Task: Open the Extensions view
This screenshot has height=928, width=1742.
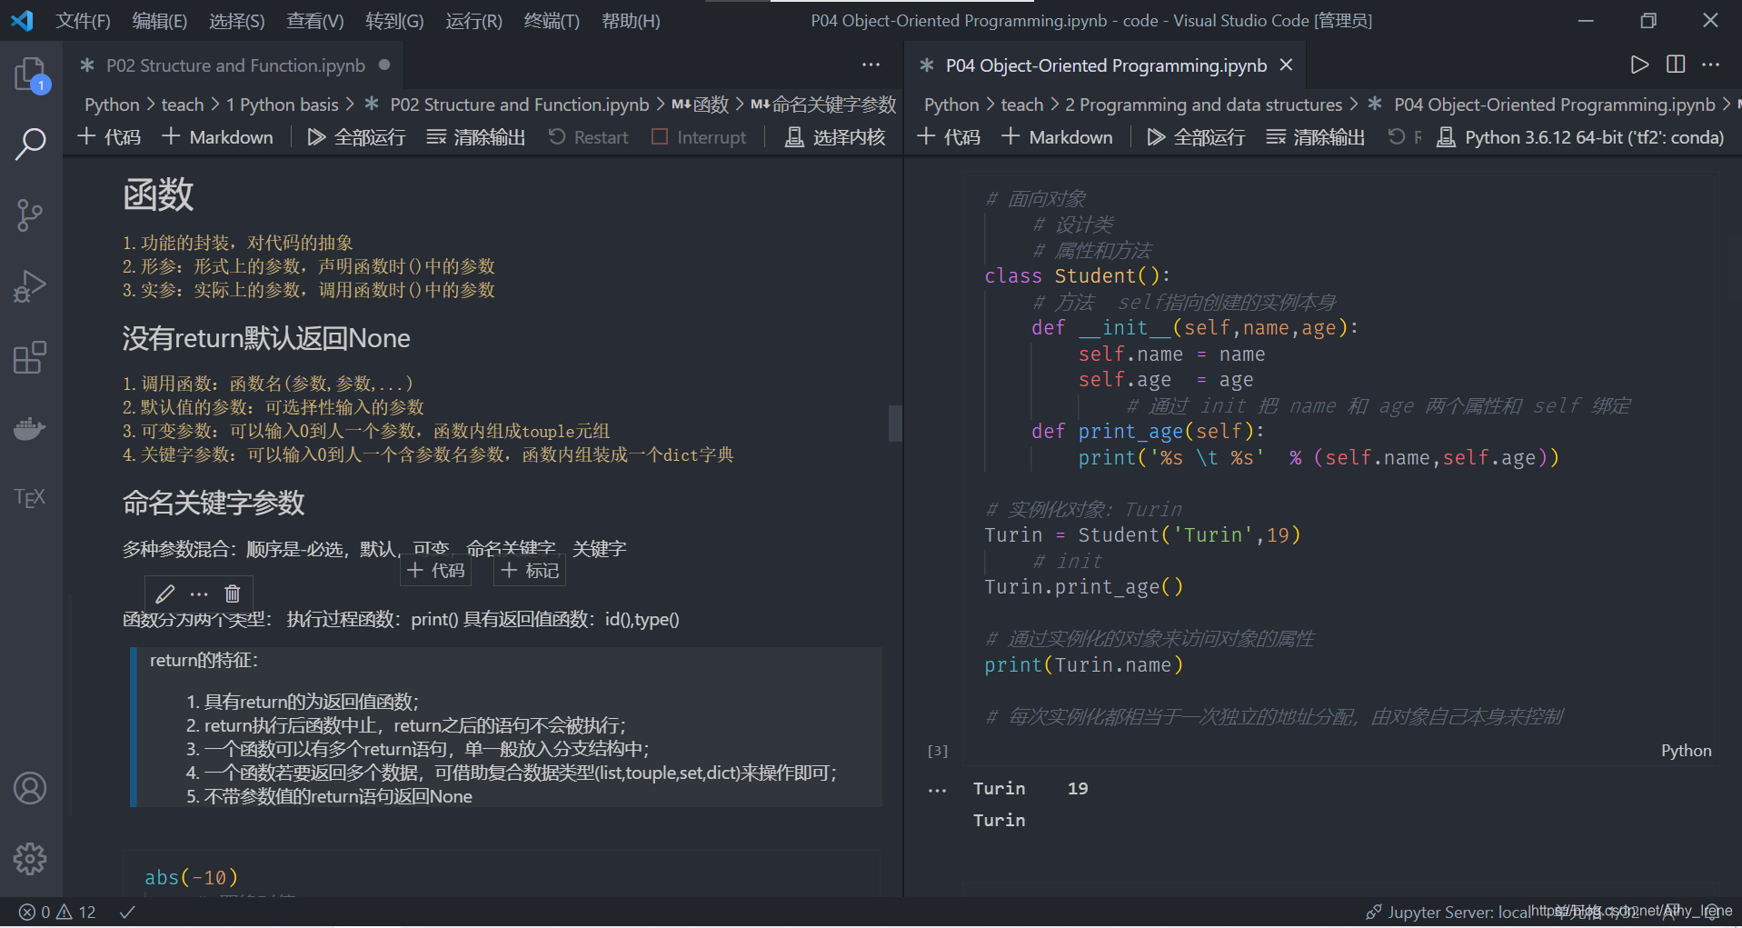Action: [x=32, y=357]
